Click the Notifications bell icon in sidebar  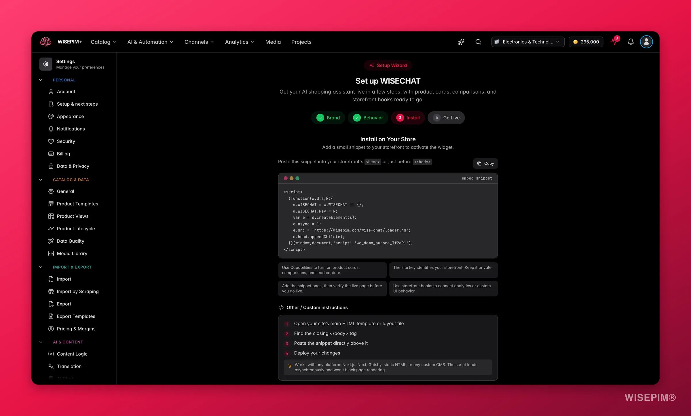click(51, 129)
